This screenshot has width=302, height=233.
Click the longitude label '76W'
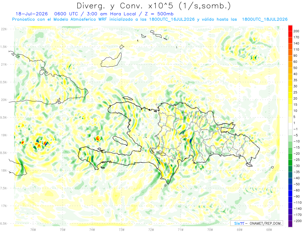tap(33, 230)
